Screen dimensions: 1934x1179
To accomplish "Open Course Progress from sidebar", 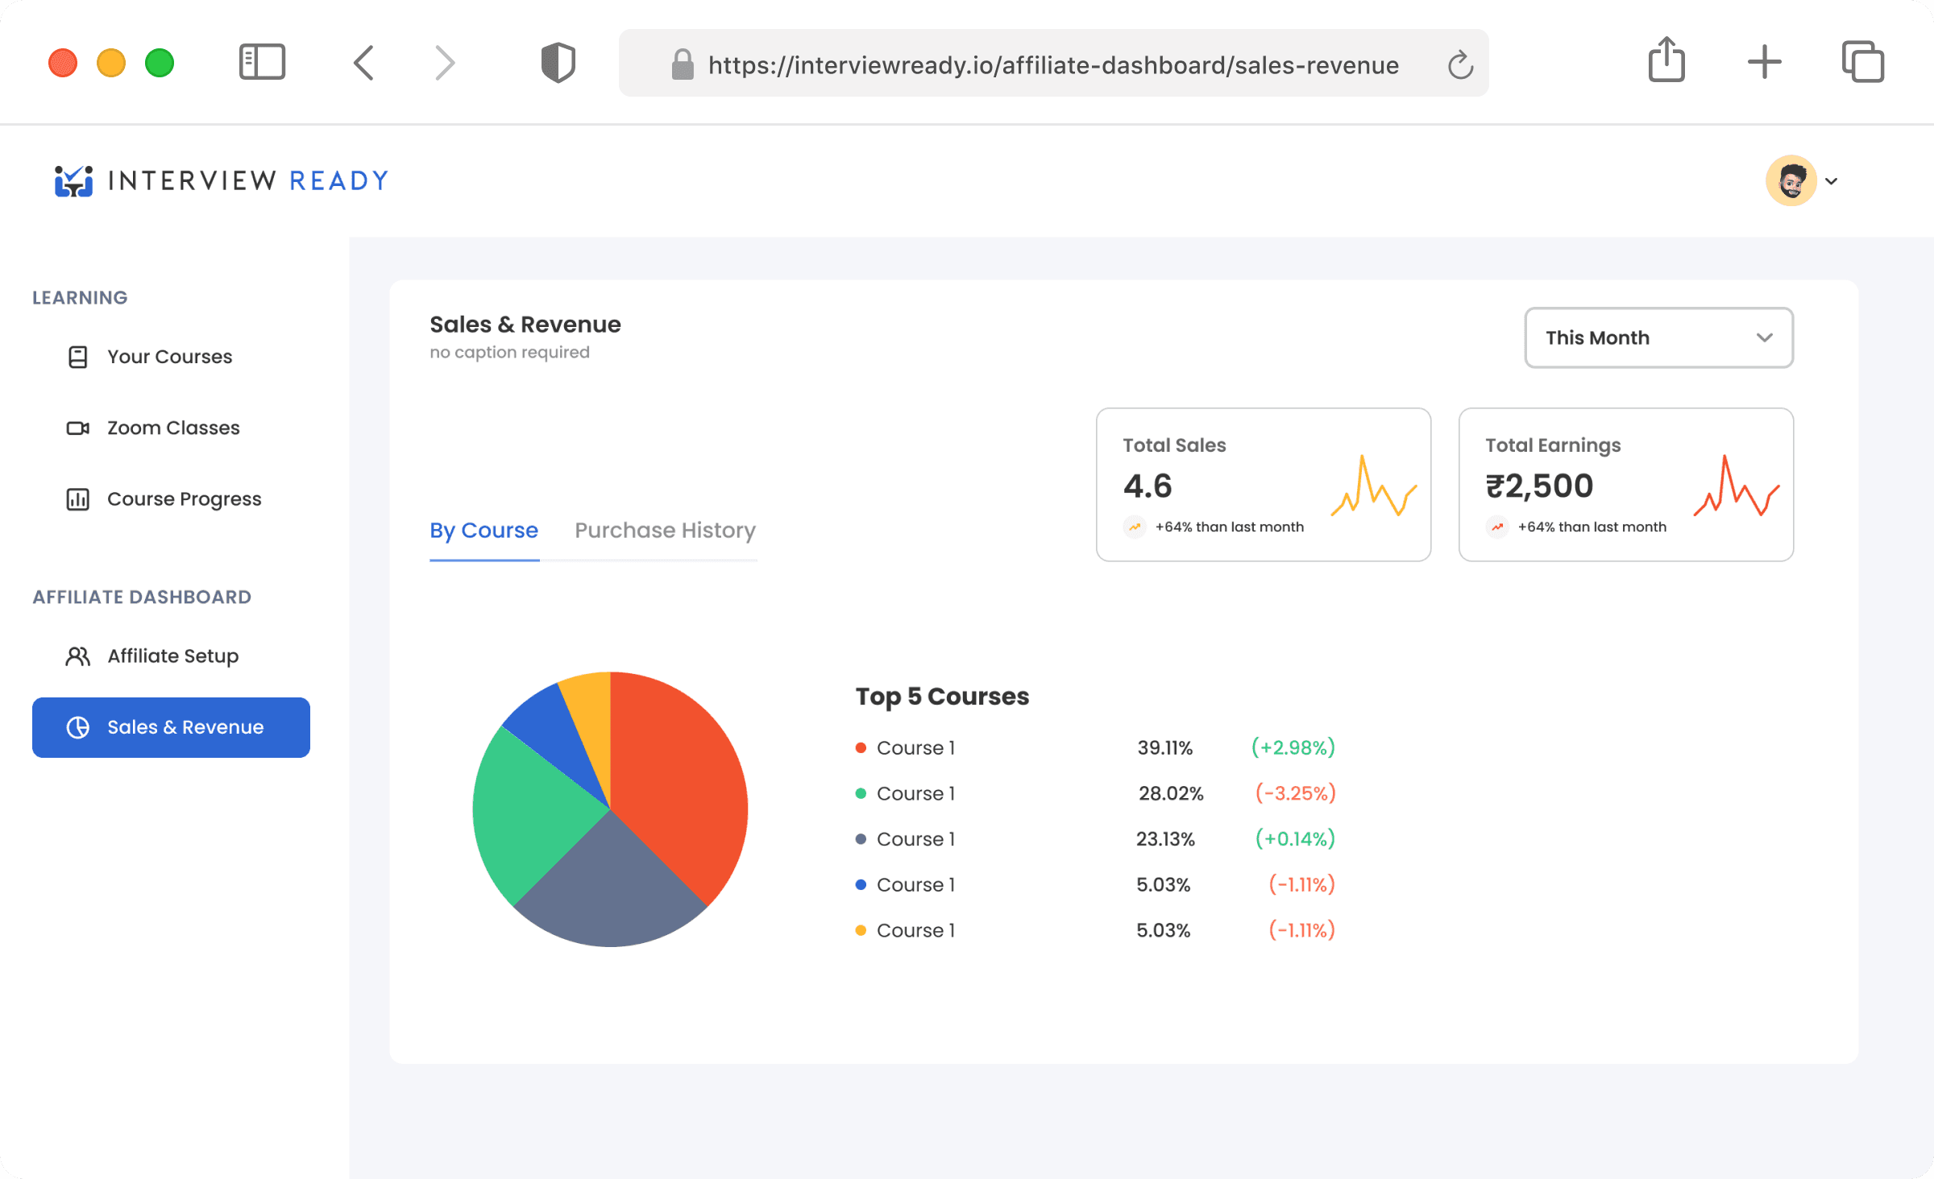I will click(184, 499).
